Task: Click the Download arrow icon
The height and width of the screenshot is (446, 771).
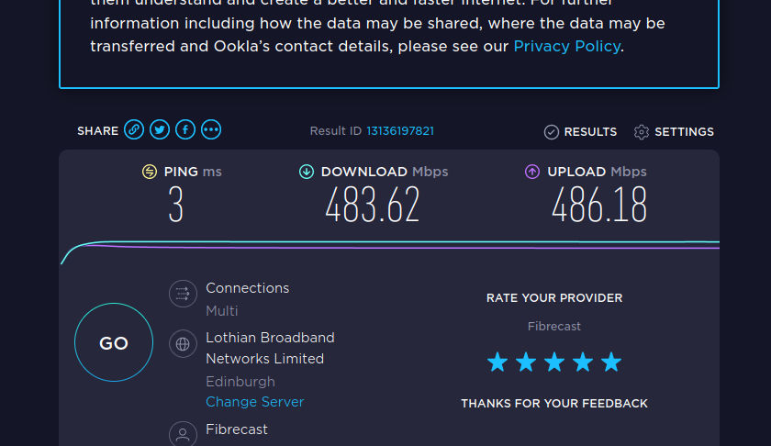Action: tap(307, 172)
